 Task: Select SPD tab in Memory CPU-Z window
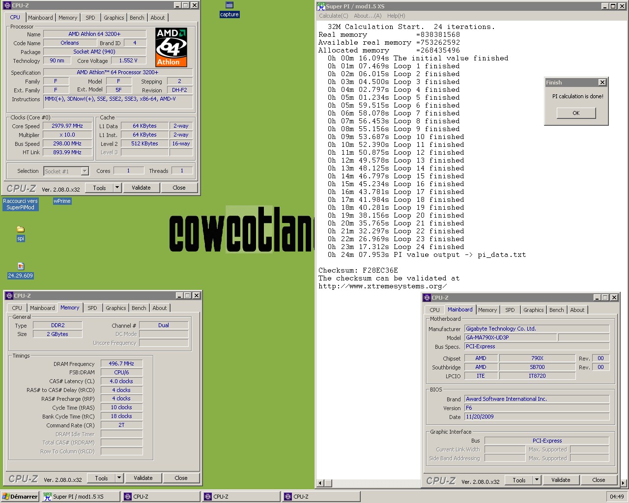(92, 308)
